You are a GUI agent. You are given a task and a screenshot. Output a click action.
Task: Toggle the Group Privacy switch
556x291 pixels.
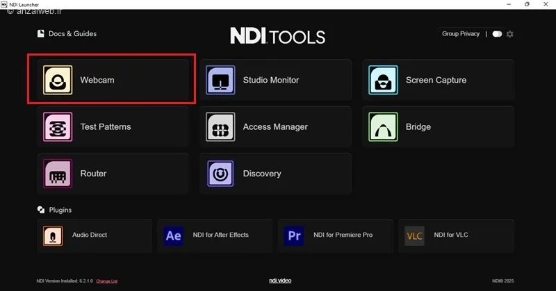click(497, 34)
